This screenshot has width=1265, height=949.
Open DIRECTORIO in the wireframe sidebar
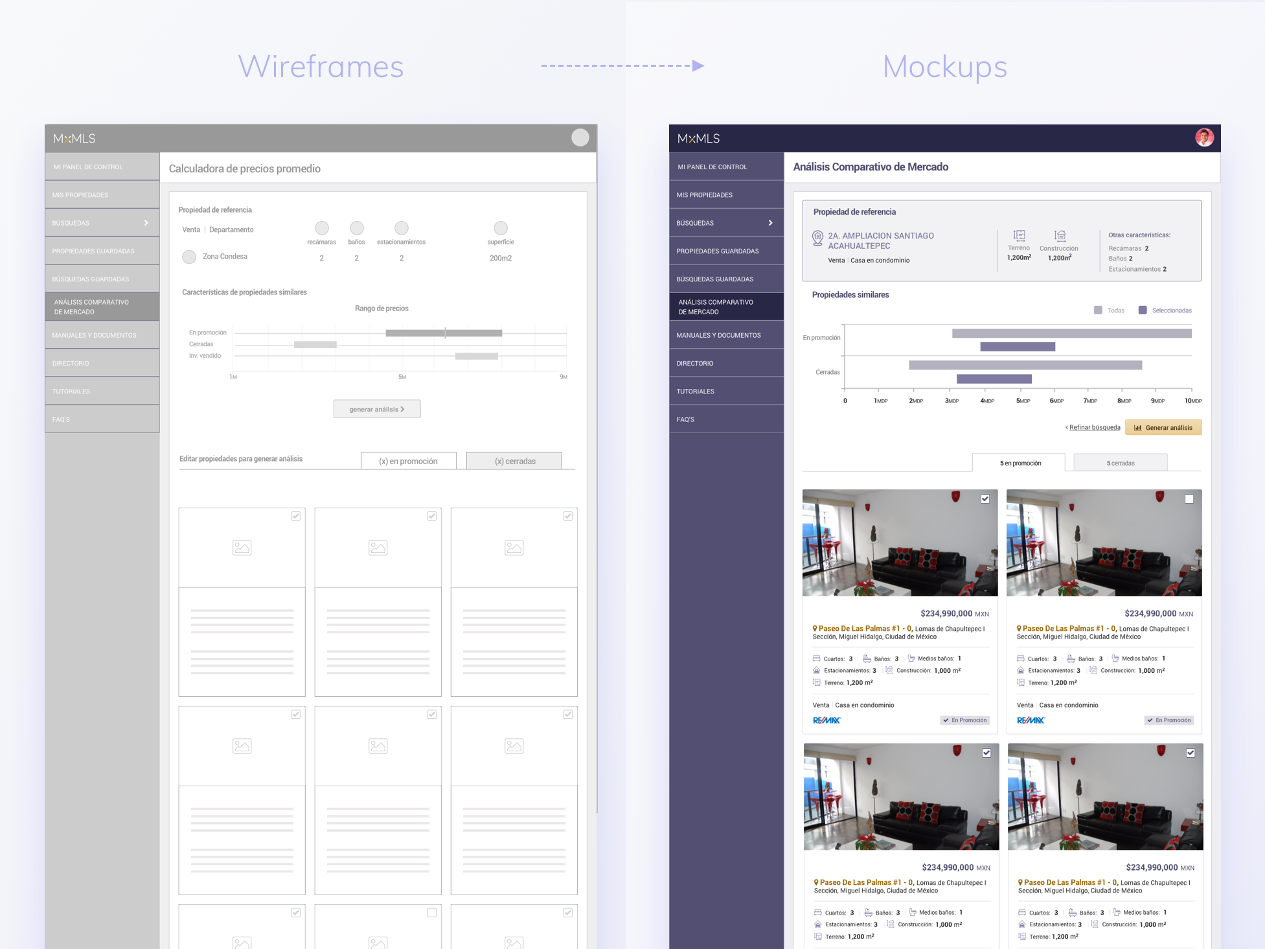pos(102,363)
